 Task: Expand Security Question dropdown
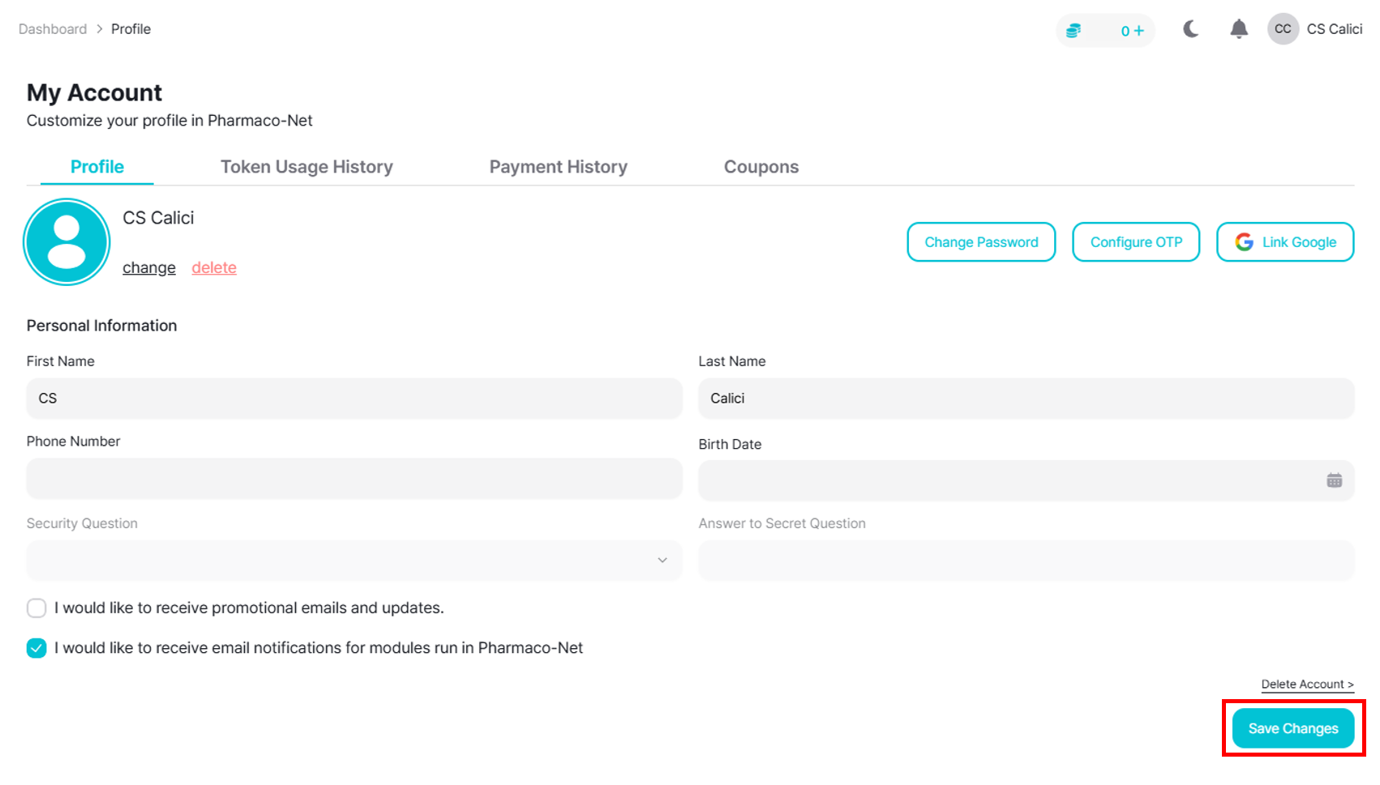point(354,561)
